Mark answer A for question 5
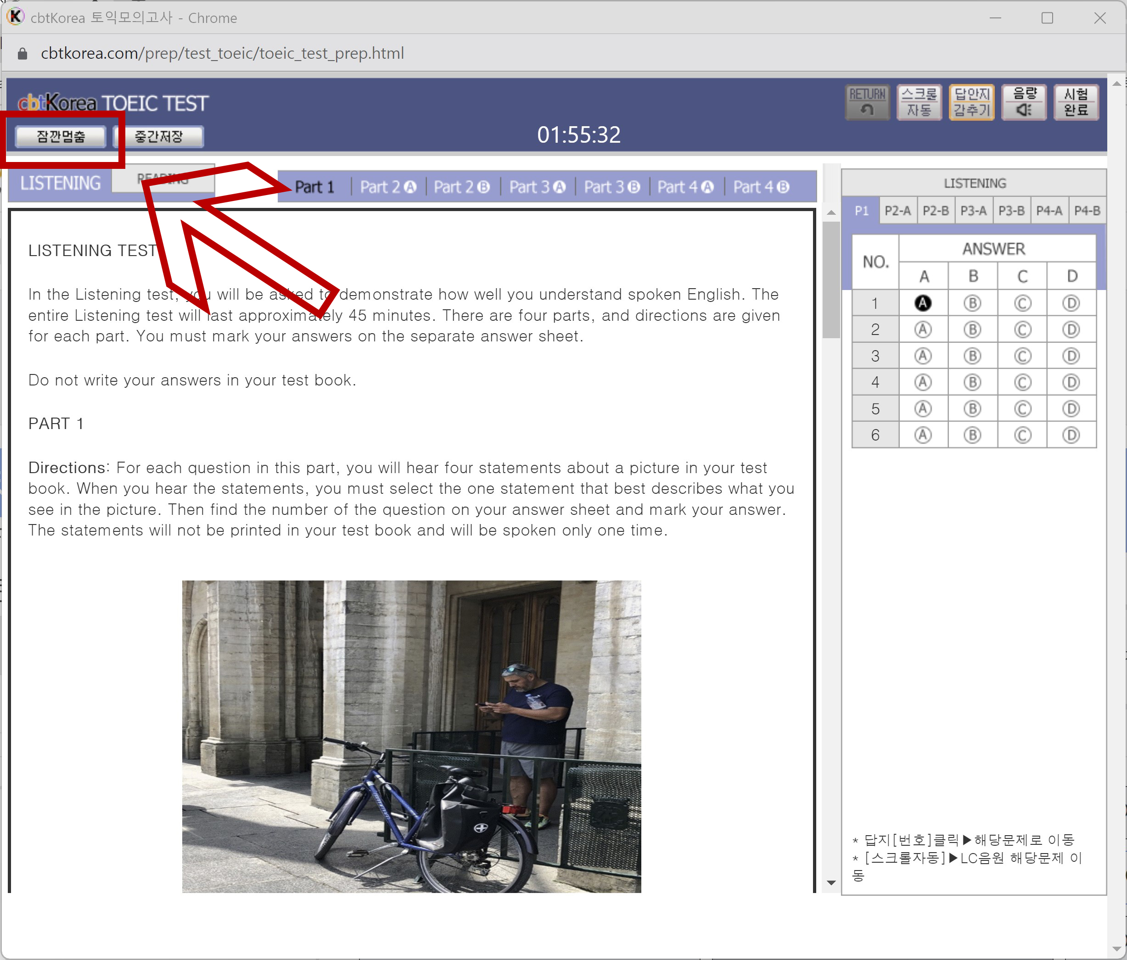This screenshot has height=960, width=1127. click(923, 409)
